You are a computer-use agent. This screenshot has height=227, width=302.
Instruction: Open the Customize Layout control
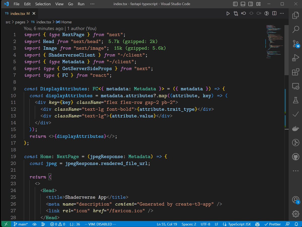(x=258, y=4)
